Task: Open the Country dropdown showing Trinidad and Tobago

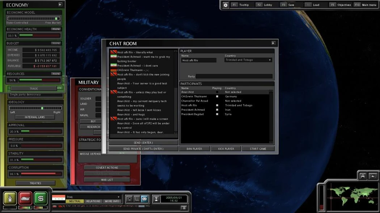Action: 248,60
